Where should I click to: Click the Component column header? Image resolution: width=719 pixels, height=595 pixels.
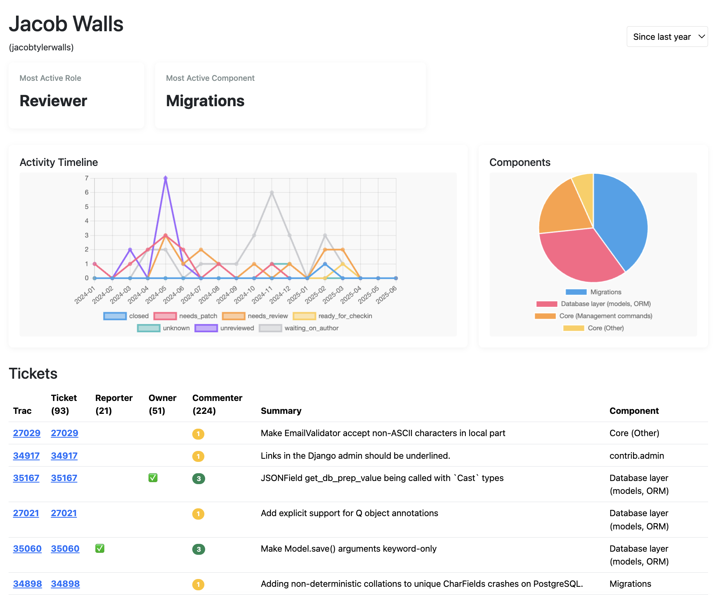[x=634, y=411]
